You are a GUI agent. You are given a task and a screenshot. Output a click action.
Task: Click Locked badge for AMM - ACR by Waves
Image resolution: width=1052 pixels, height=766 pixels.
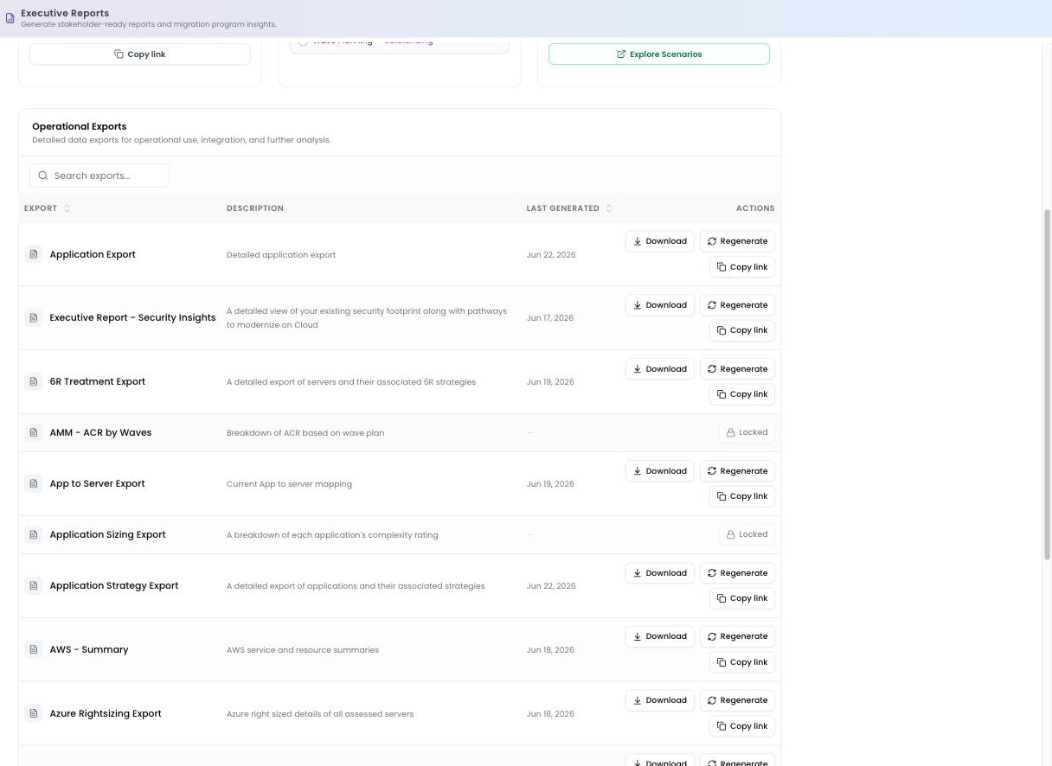[747, 432]
